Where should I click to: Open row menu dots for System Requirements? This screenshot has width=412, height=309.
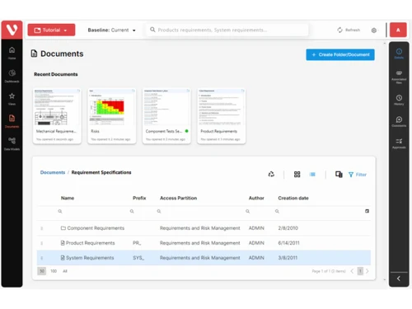42,258
